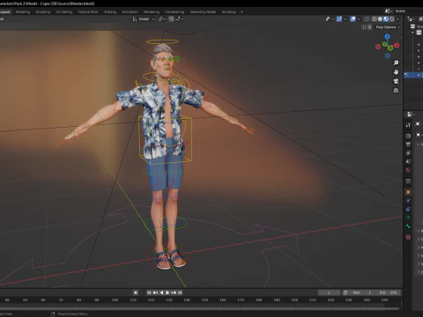423x317 pixels.
Task: Jump to the start frame
Action: (x=149, y=292)
